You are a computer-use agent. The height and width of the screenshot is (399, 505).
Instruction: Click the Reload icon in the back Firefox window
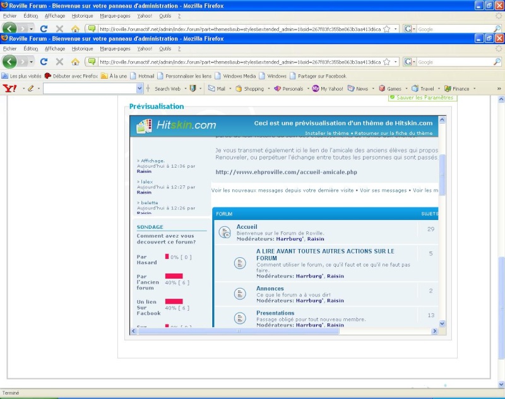44,29
